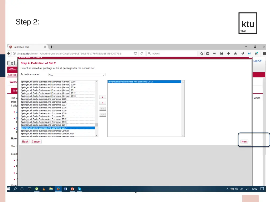Open Skype from the taskbar
The height and width of the screenshot is (202, 270).
point(80,189)
